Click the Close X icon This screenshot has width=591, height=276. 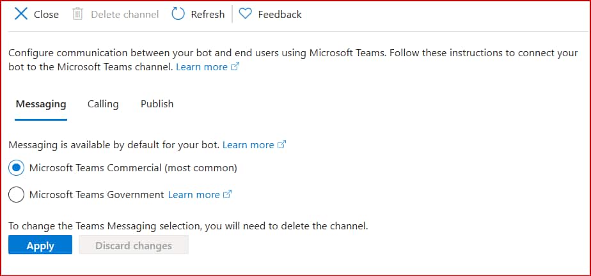tap(21, 14)
